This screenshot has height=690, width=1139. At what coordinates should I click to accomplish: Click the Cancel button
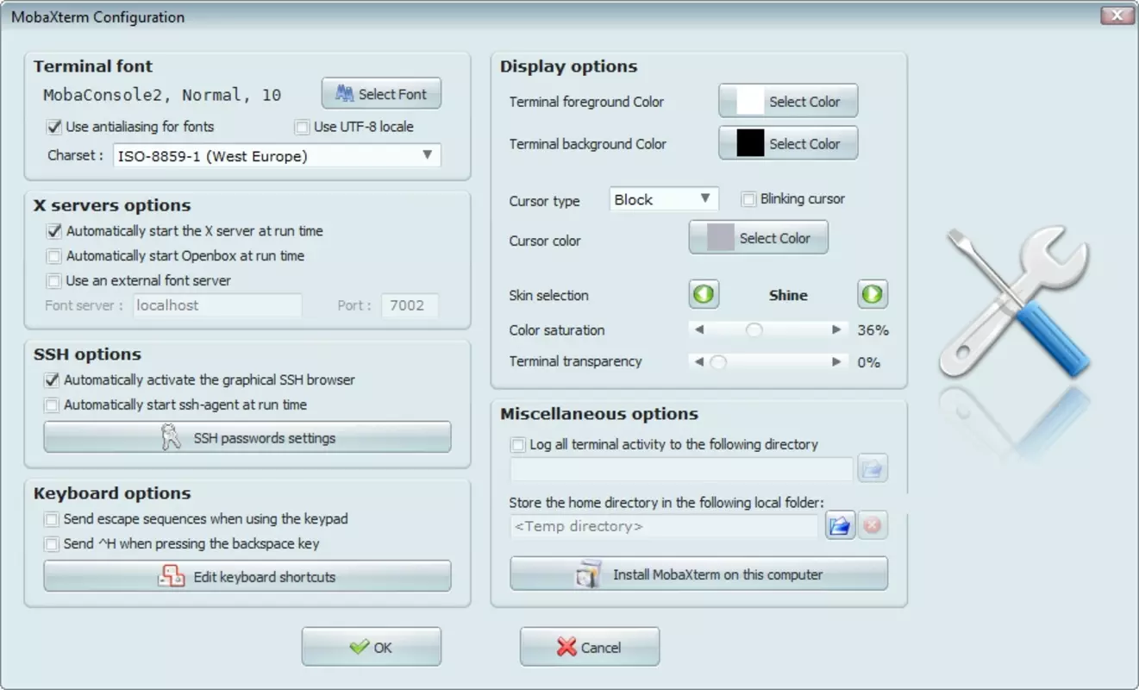tap(590, 647)
